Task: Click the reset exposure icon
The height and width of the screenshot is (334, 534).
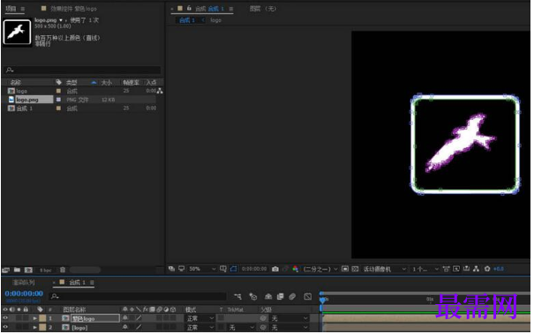Action: [487, 269]
